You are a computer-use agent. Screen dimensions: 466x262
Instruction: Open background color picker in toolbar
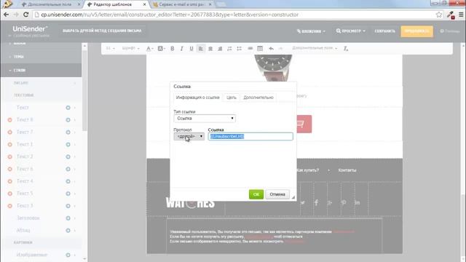(x=161, y=49)
